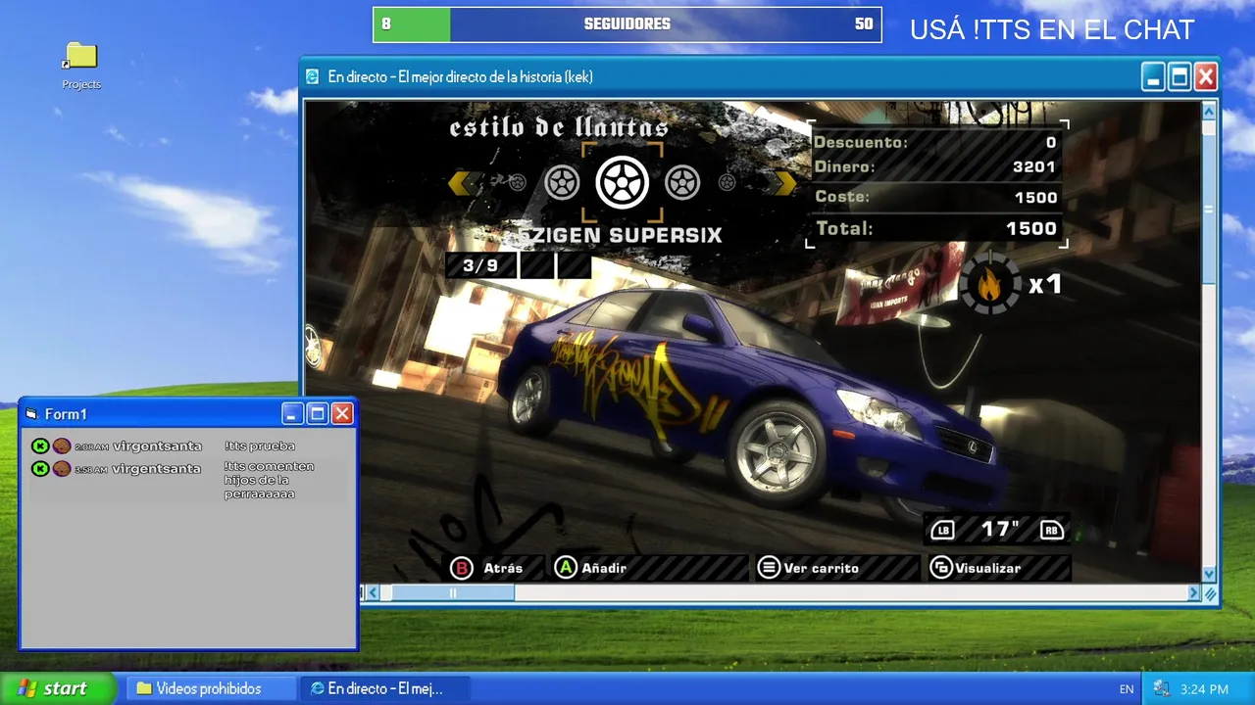Increase rim size with the RB icon
The height and width of the screenshot is (705, 1255).
[1051, 530]
